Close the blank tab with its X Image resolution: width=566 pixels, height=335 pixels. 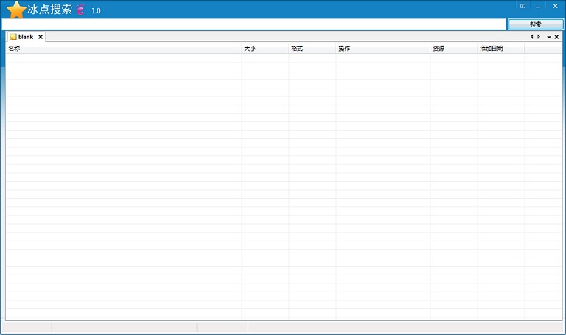point(41,37)
